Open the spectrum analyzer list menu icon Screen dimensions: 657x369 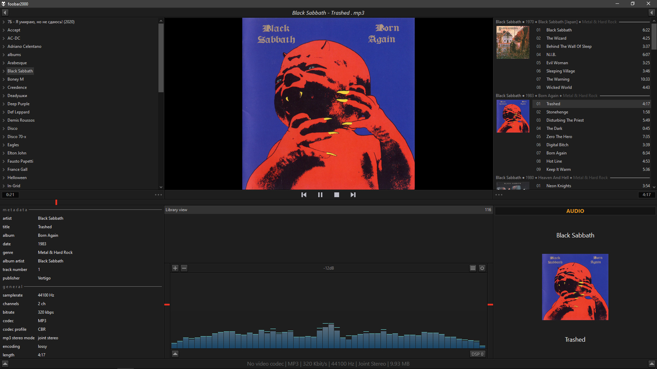coord(473,268)
